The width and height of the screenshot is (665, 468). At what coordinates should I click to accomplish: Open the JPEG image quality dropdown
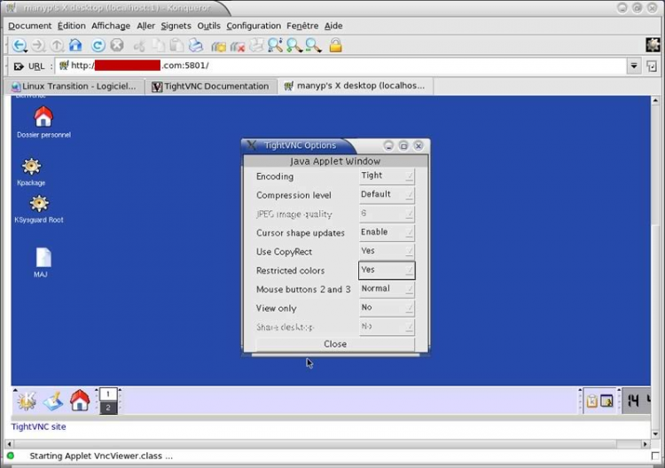(x=387, y=214)
